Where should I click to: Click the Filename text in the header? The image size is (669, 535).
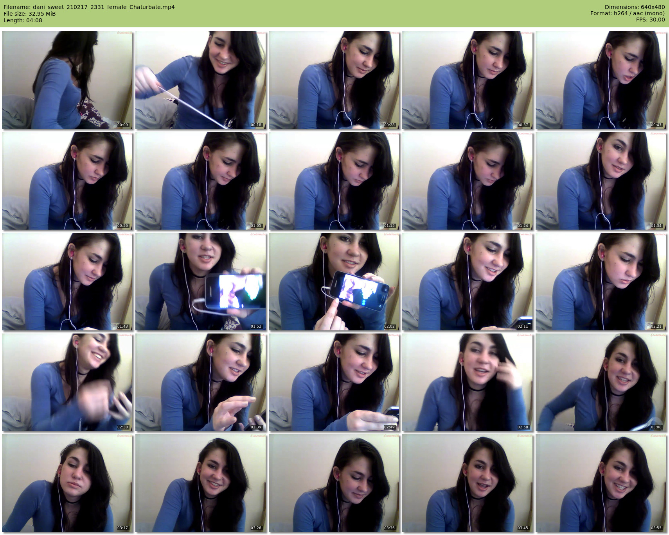coord(89,7)
